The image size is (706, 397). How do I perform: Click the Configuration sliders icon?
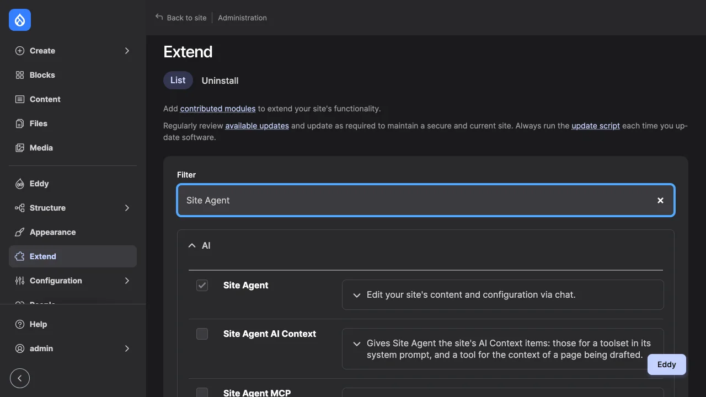coord(20,281)
